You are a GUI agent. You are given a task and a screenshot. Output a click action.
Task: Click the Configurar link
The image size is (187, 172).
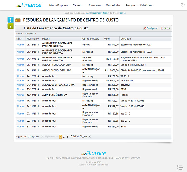click(x=152, y=28)
